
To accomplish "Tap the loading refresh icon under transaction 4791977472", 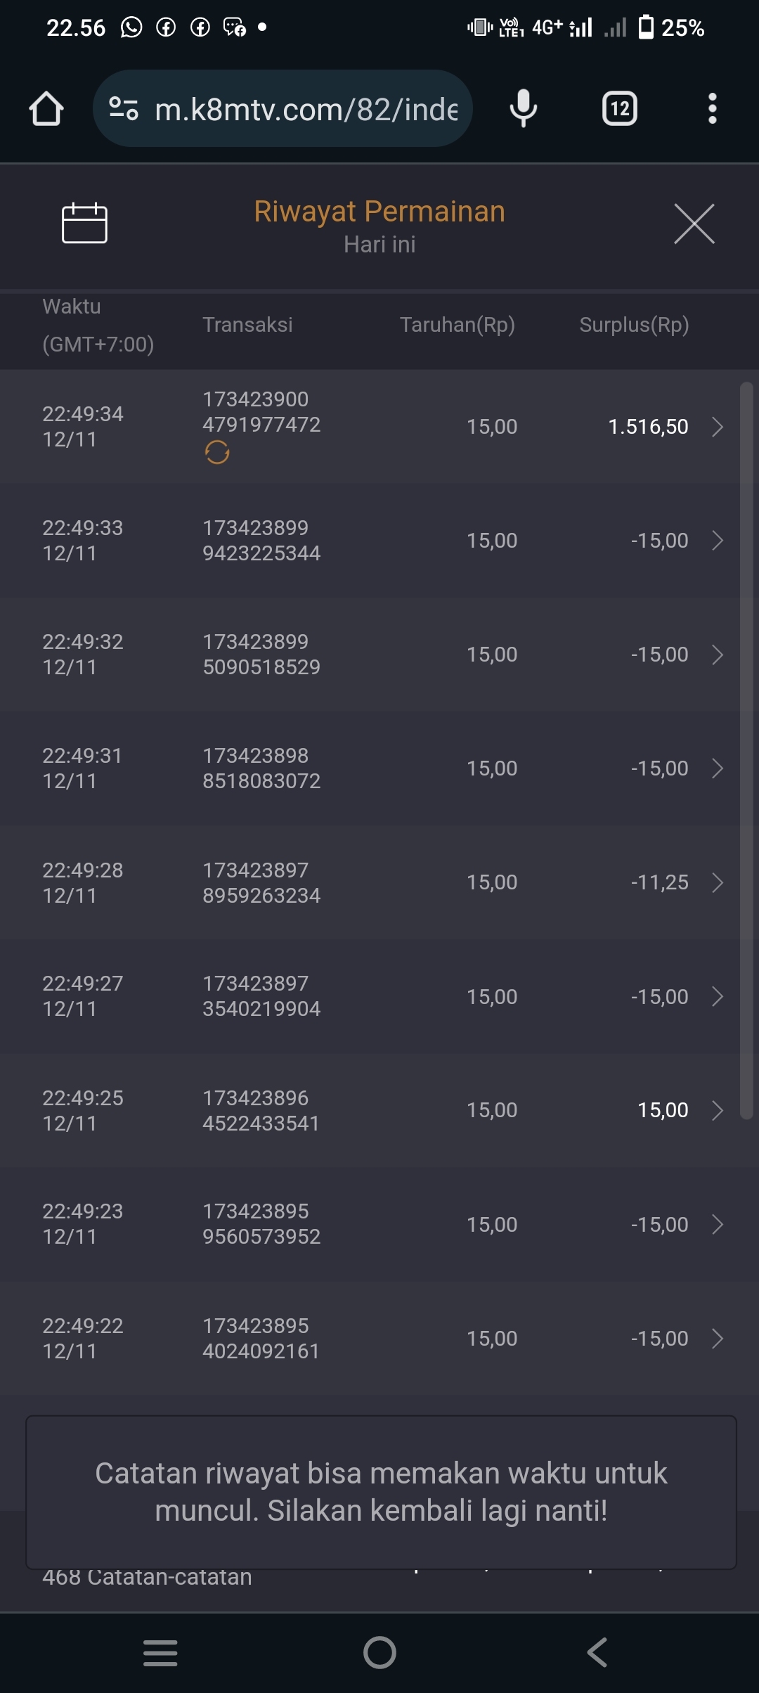I will click(x=217, y=452).
